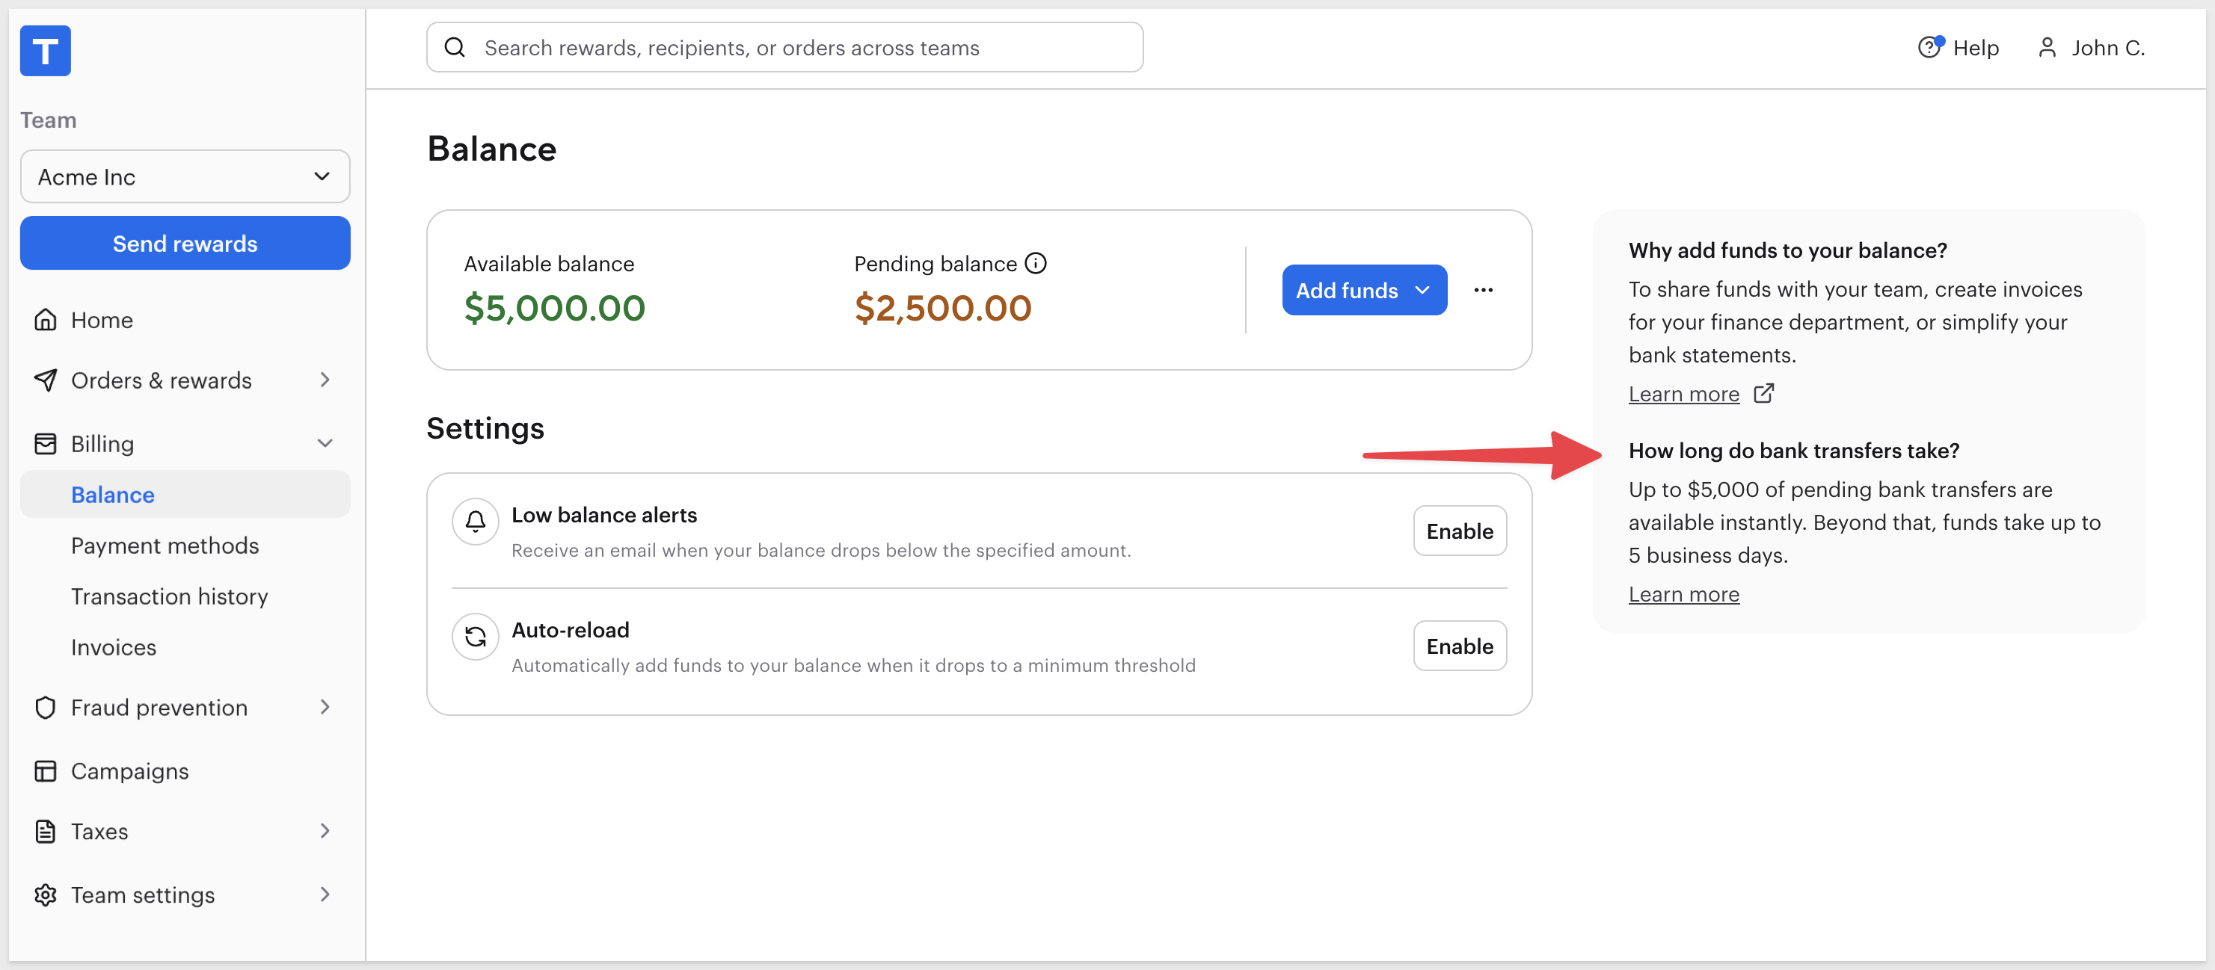Click the external link icon beside Learn more

[x=1763, y=394]
